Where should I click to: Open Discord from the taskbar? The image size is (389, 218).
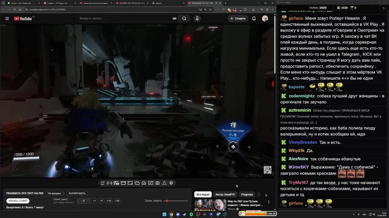[178, 214]
